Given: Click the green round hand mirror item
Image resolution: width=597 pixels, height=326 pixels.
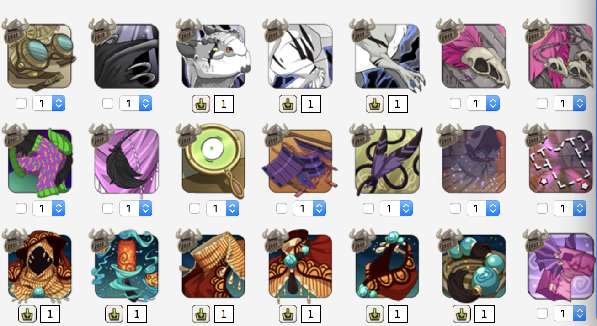Looking at the screenshot, I should click(x=213, y=161).
